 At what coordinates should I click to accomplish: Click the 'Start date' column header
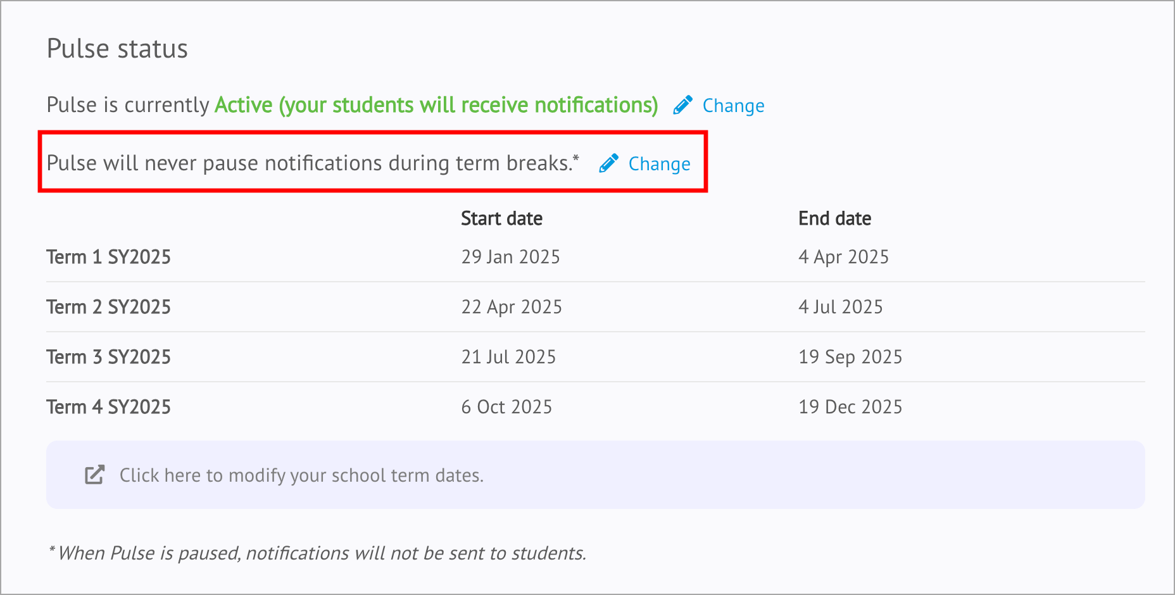pos(501,218)
